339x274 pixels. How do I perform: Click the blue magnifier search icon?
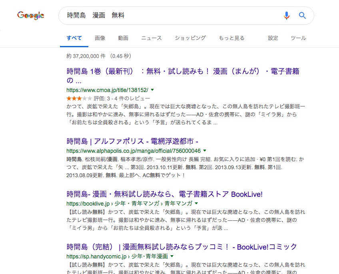pos(302,15)
